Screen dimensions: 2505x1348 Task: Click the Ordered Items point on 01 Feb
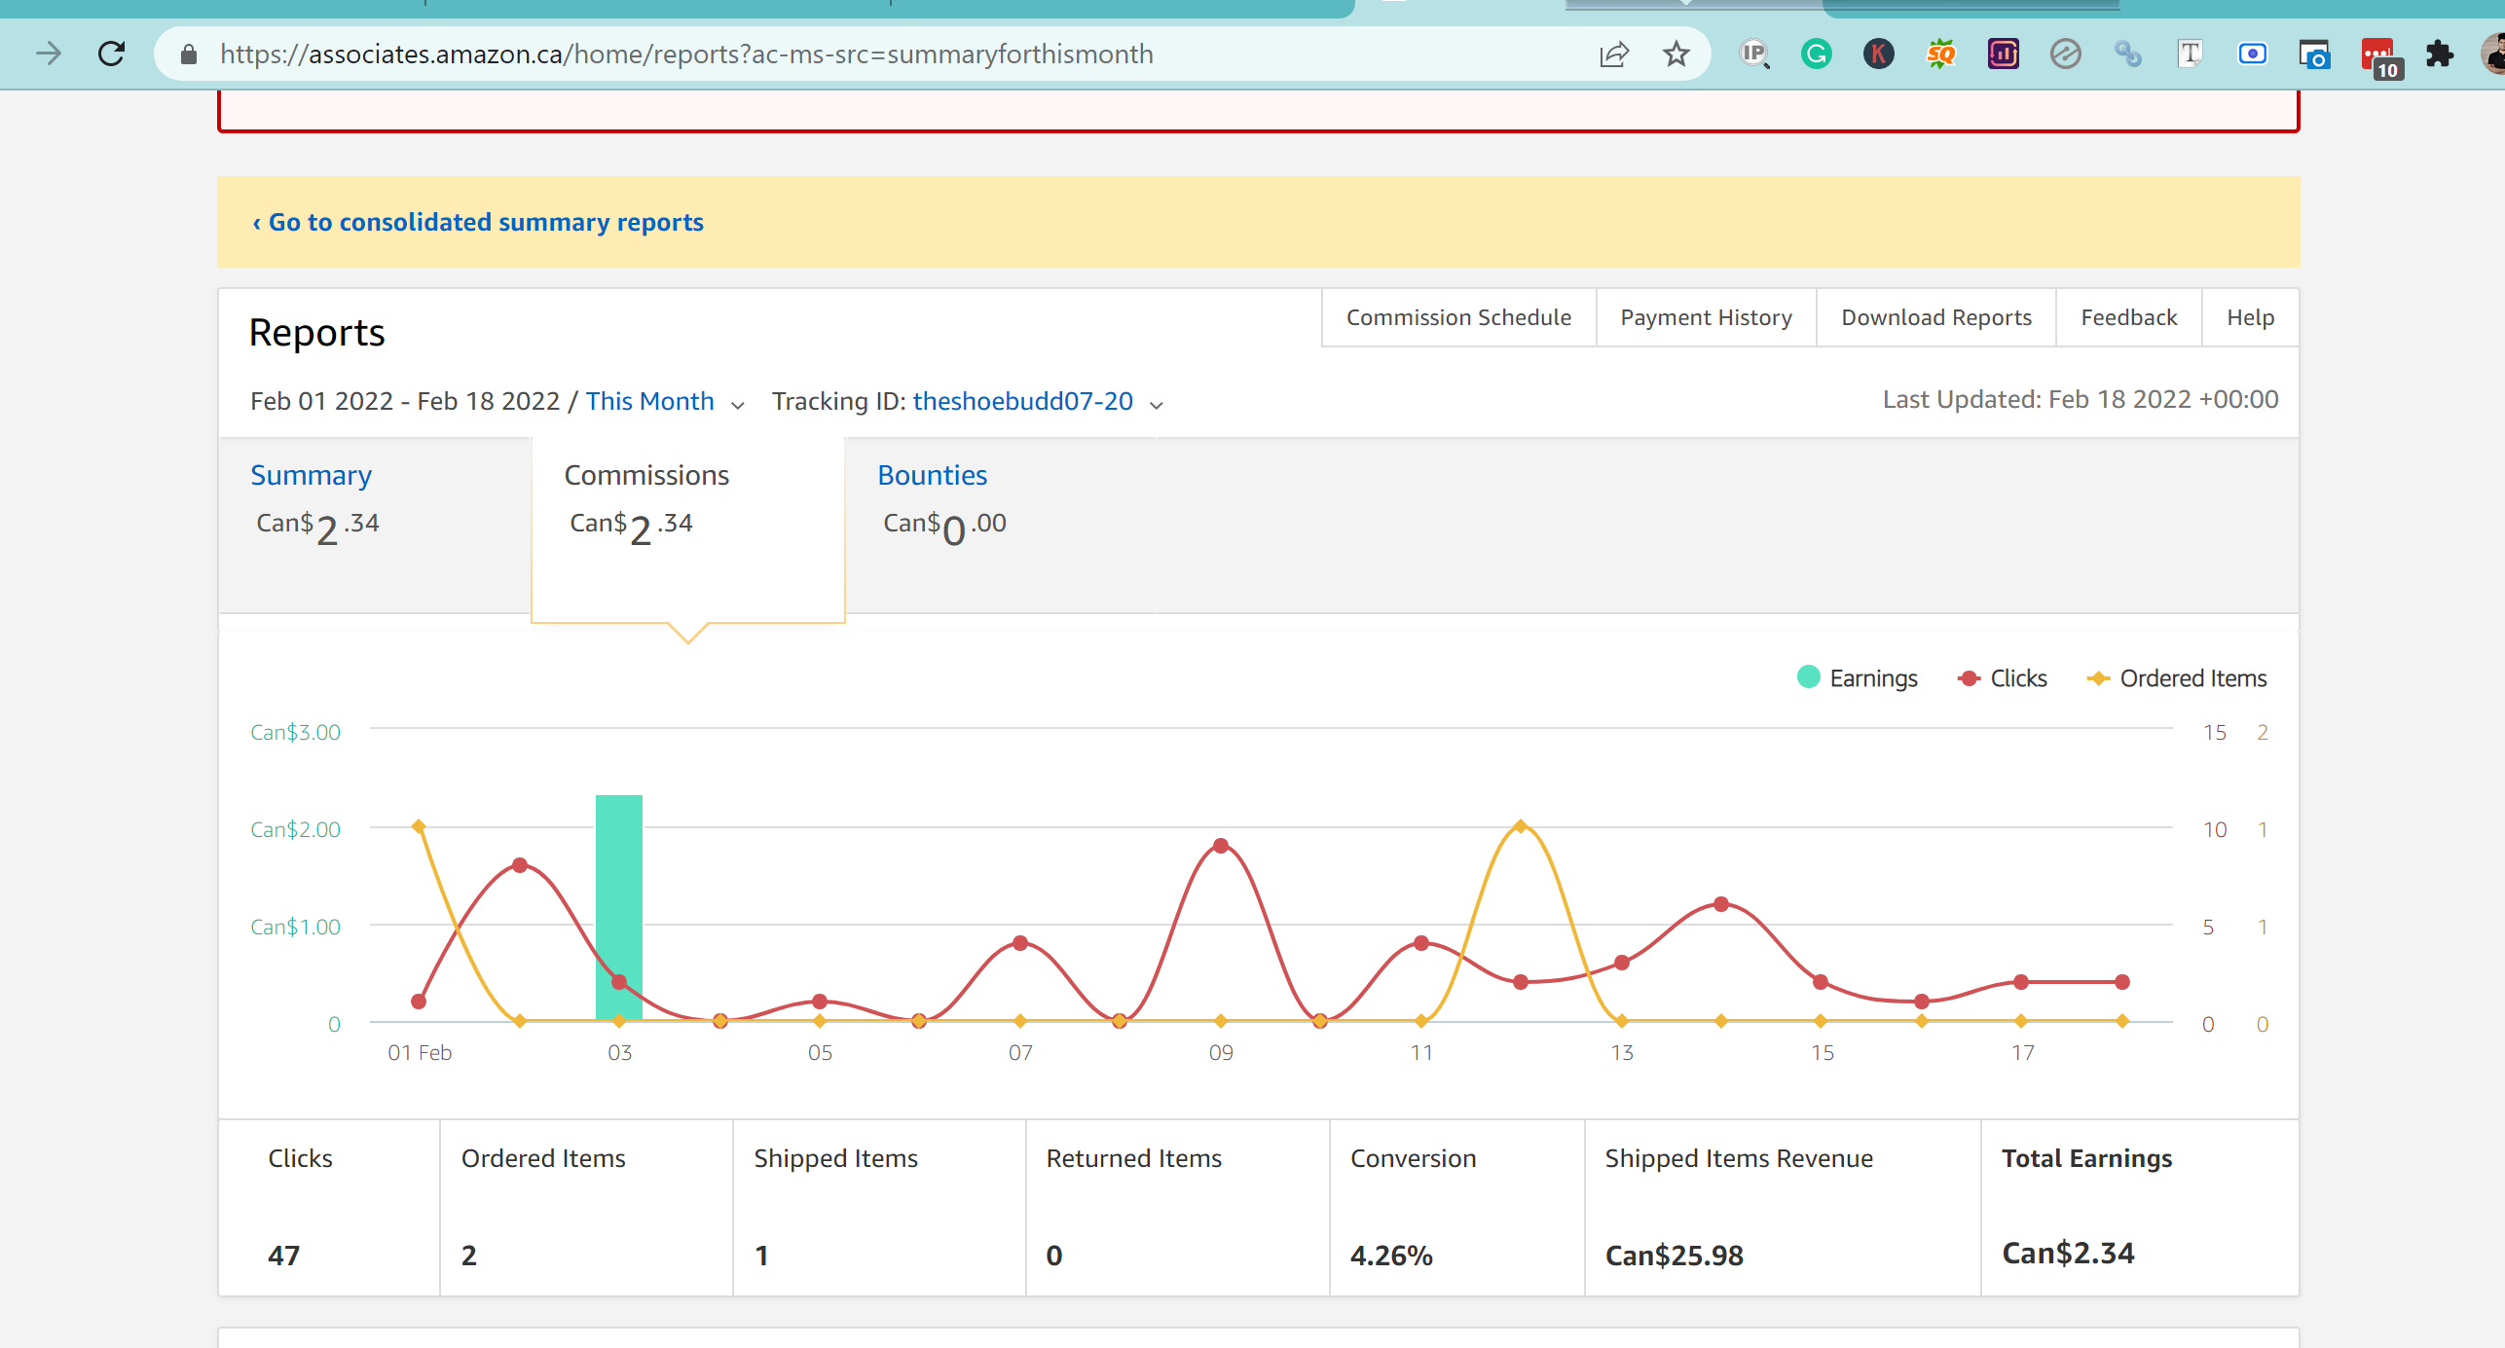tap(419, 826)
